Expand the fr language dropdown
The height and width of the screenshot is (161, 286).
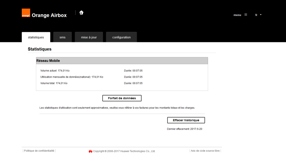258,15
